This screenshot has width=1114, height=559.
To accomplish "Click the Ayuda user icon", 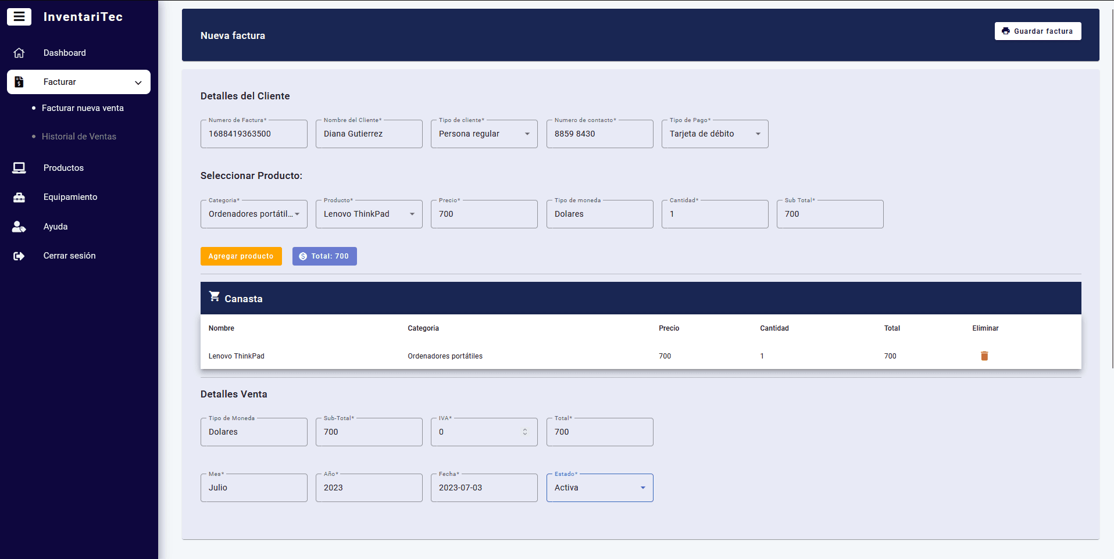I will 19,227.
